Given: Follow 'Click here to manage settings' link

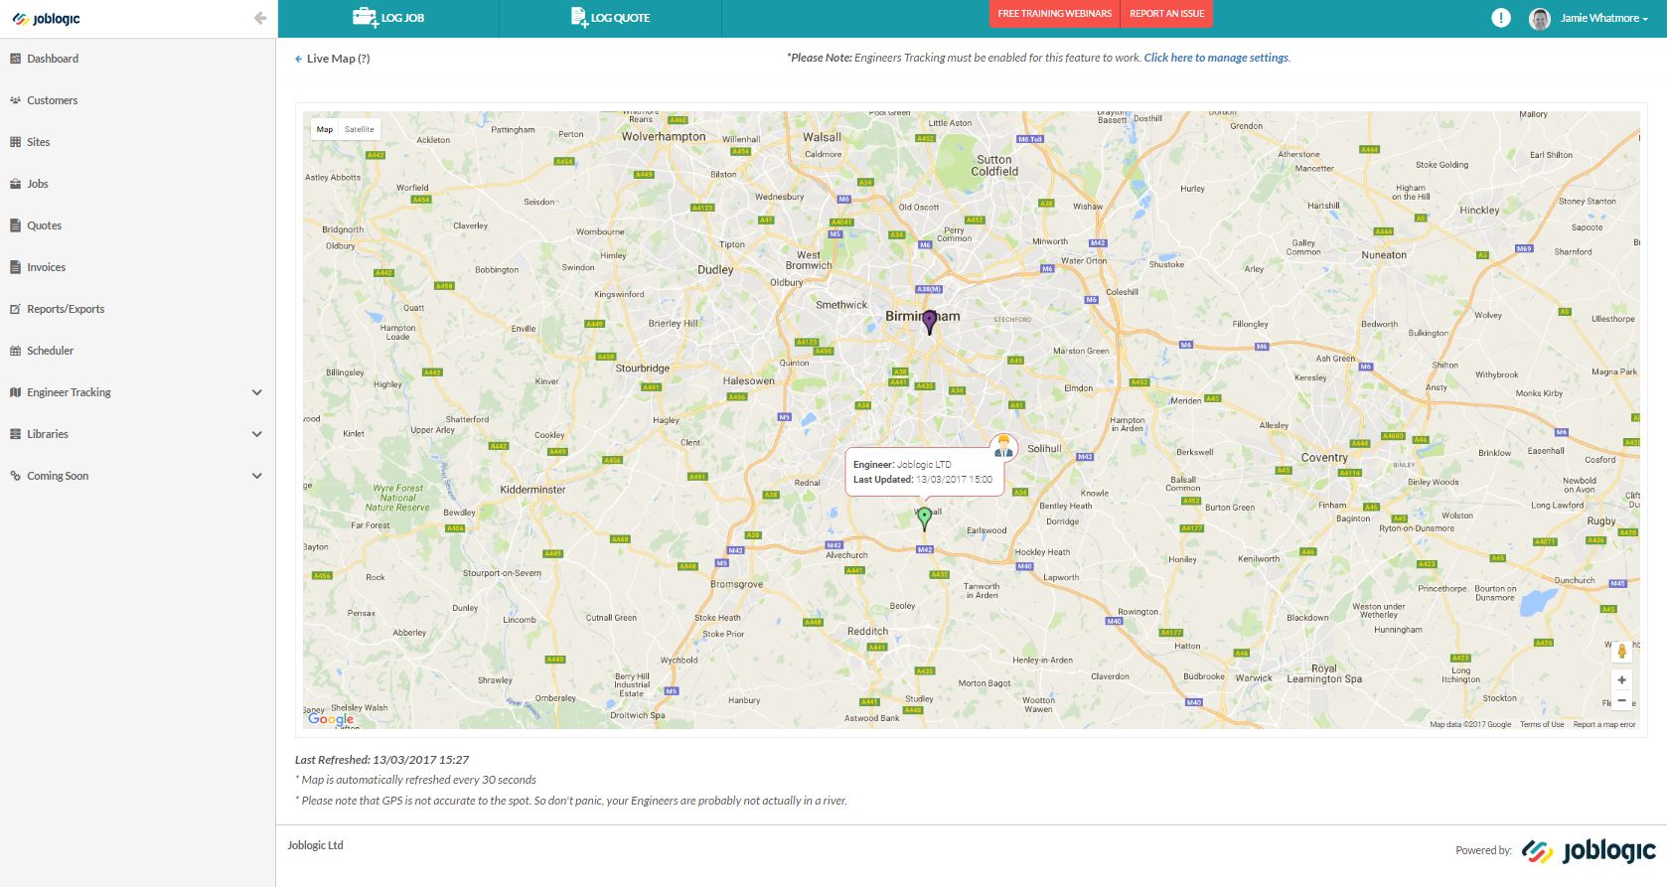Looking at the screenshot, I should 1216,58.
